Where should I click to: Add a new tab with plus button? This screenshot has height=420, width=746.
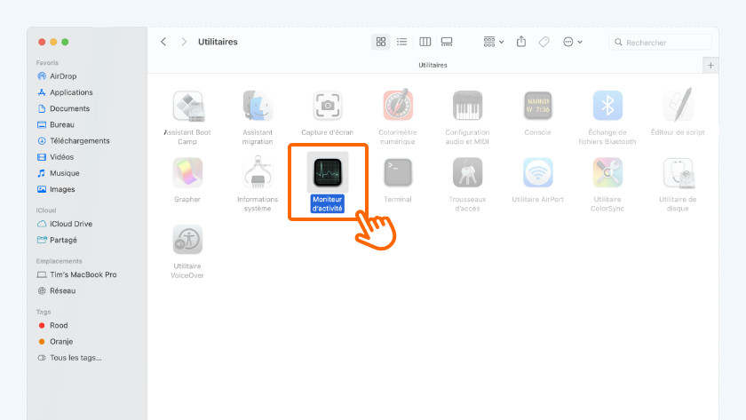(x=710, y=66)
